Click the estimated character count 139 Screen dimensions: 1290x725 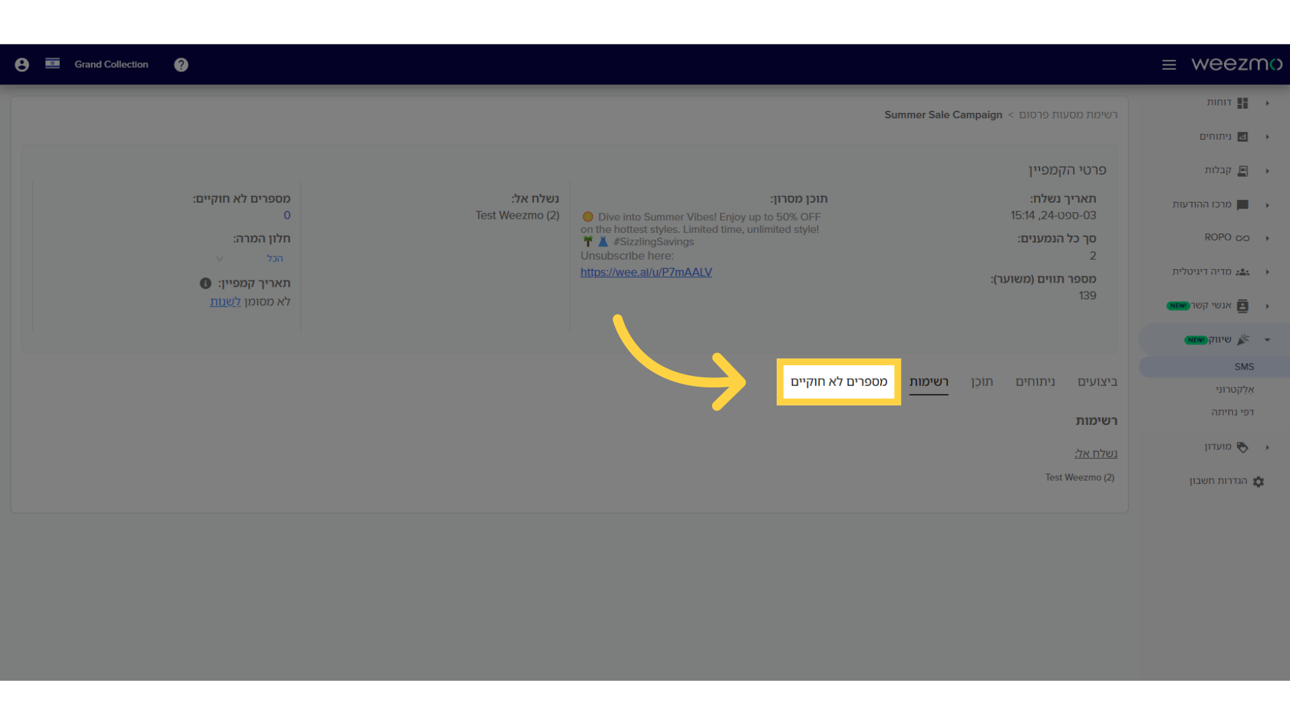click(1088, 295)
